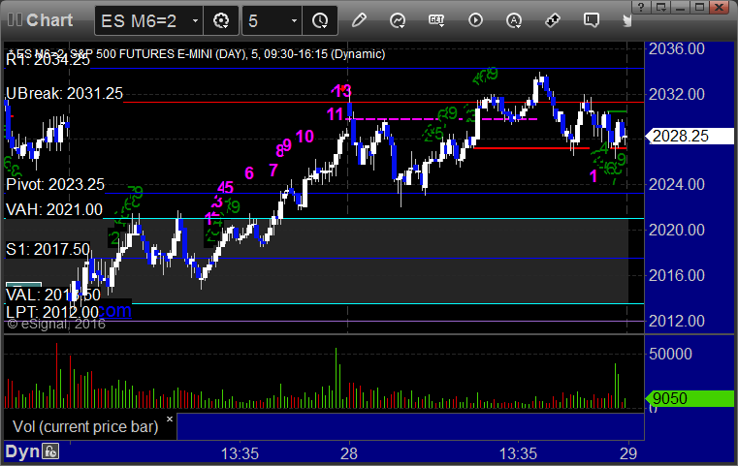
Task: Click the 50000 volume axis label
Action: [x=670, y=354]
